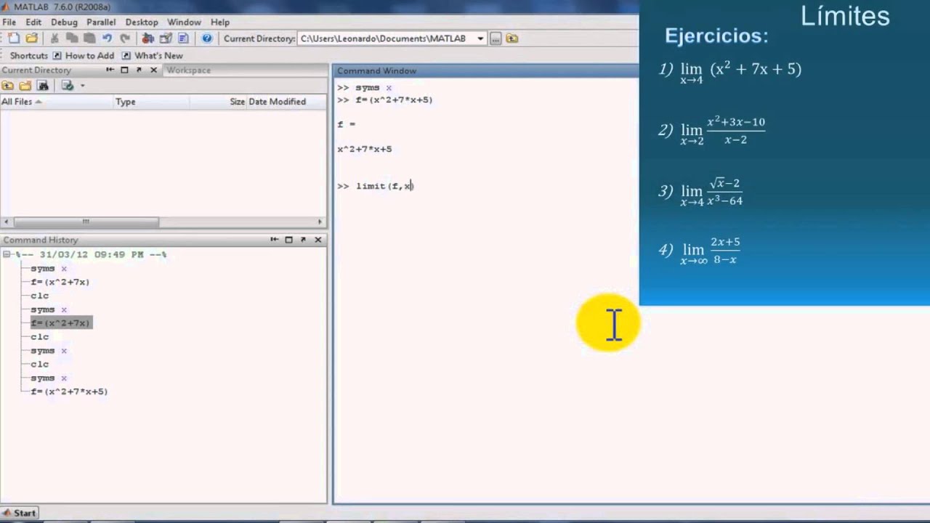Open the Help menu

[x=219, y=23]
